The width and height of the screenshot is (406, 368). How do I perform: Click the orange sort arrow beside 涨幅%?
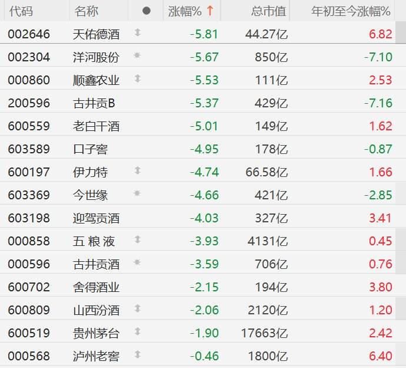tap(210, 11)
